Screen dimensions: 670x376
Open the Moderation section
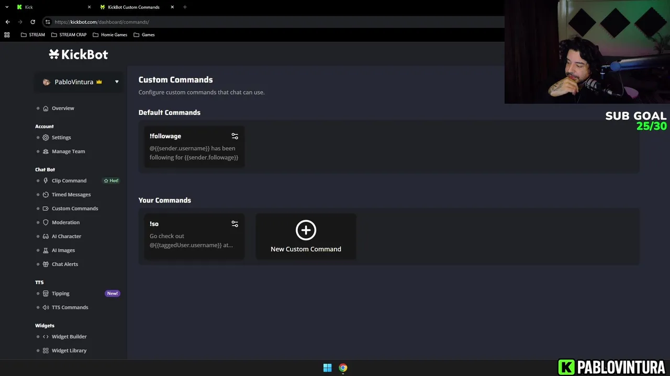click(65, 222)
